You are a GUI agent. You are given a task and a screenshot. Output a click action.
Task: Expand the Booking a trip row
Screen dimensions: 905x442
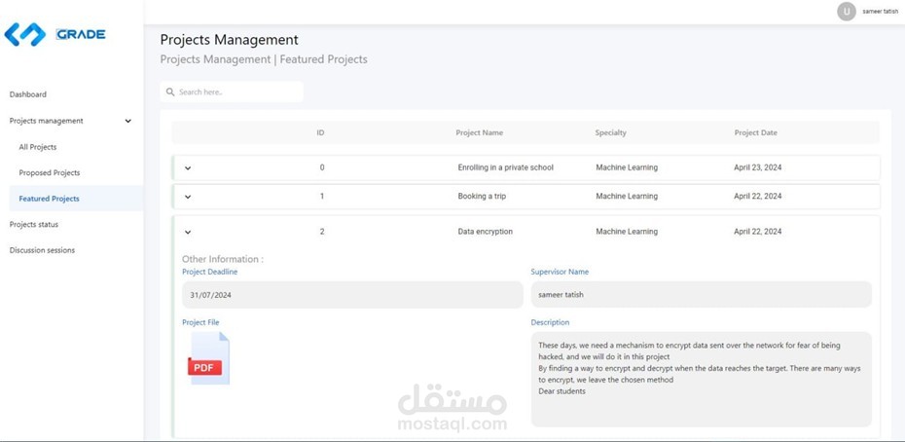[188, 197]
